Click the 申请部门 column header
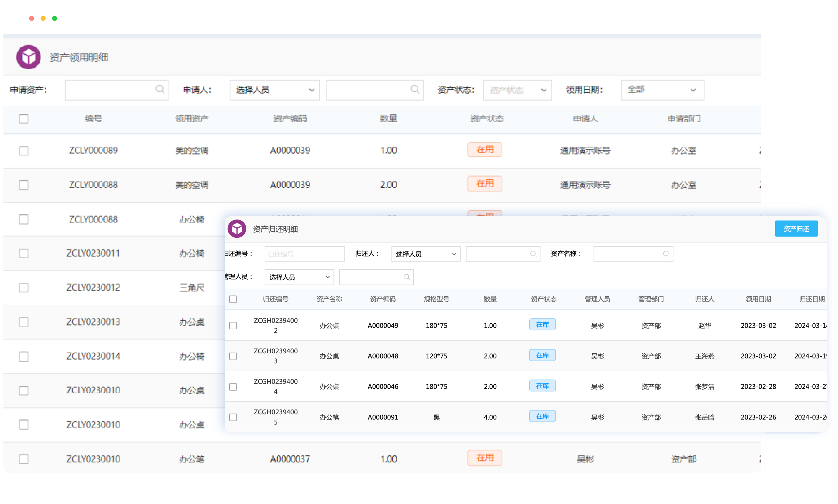 (x=684, y=119)
